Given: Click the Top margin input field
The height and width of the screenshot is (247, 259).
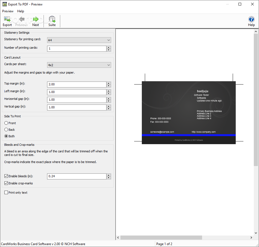Looking at the screenshot, I should (x=77, y=84).
